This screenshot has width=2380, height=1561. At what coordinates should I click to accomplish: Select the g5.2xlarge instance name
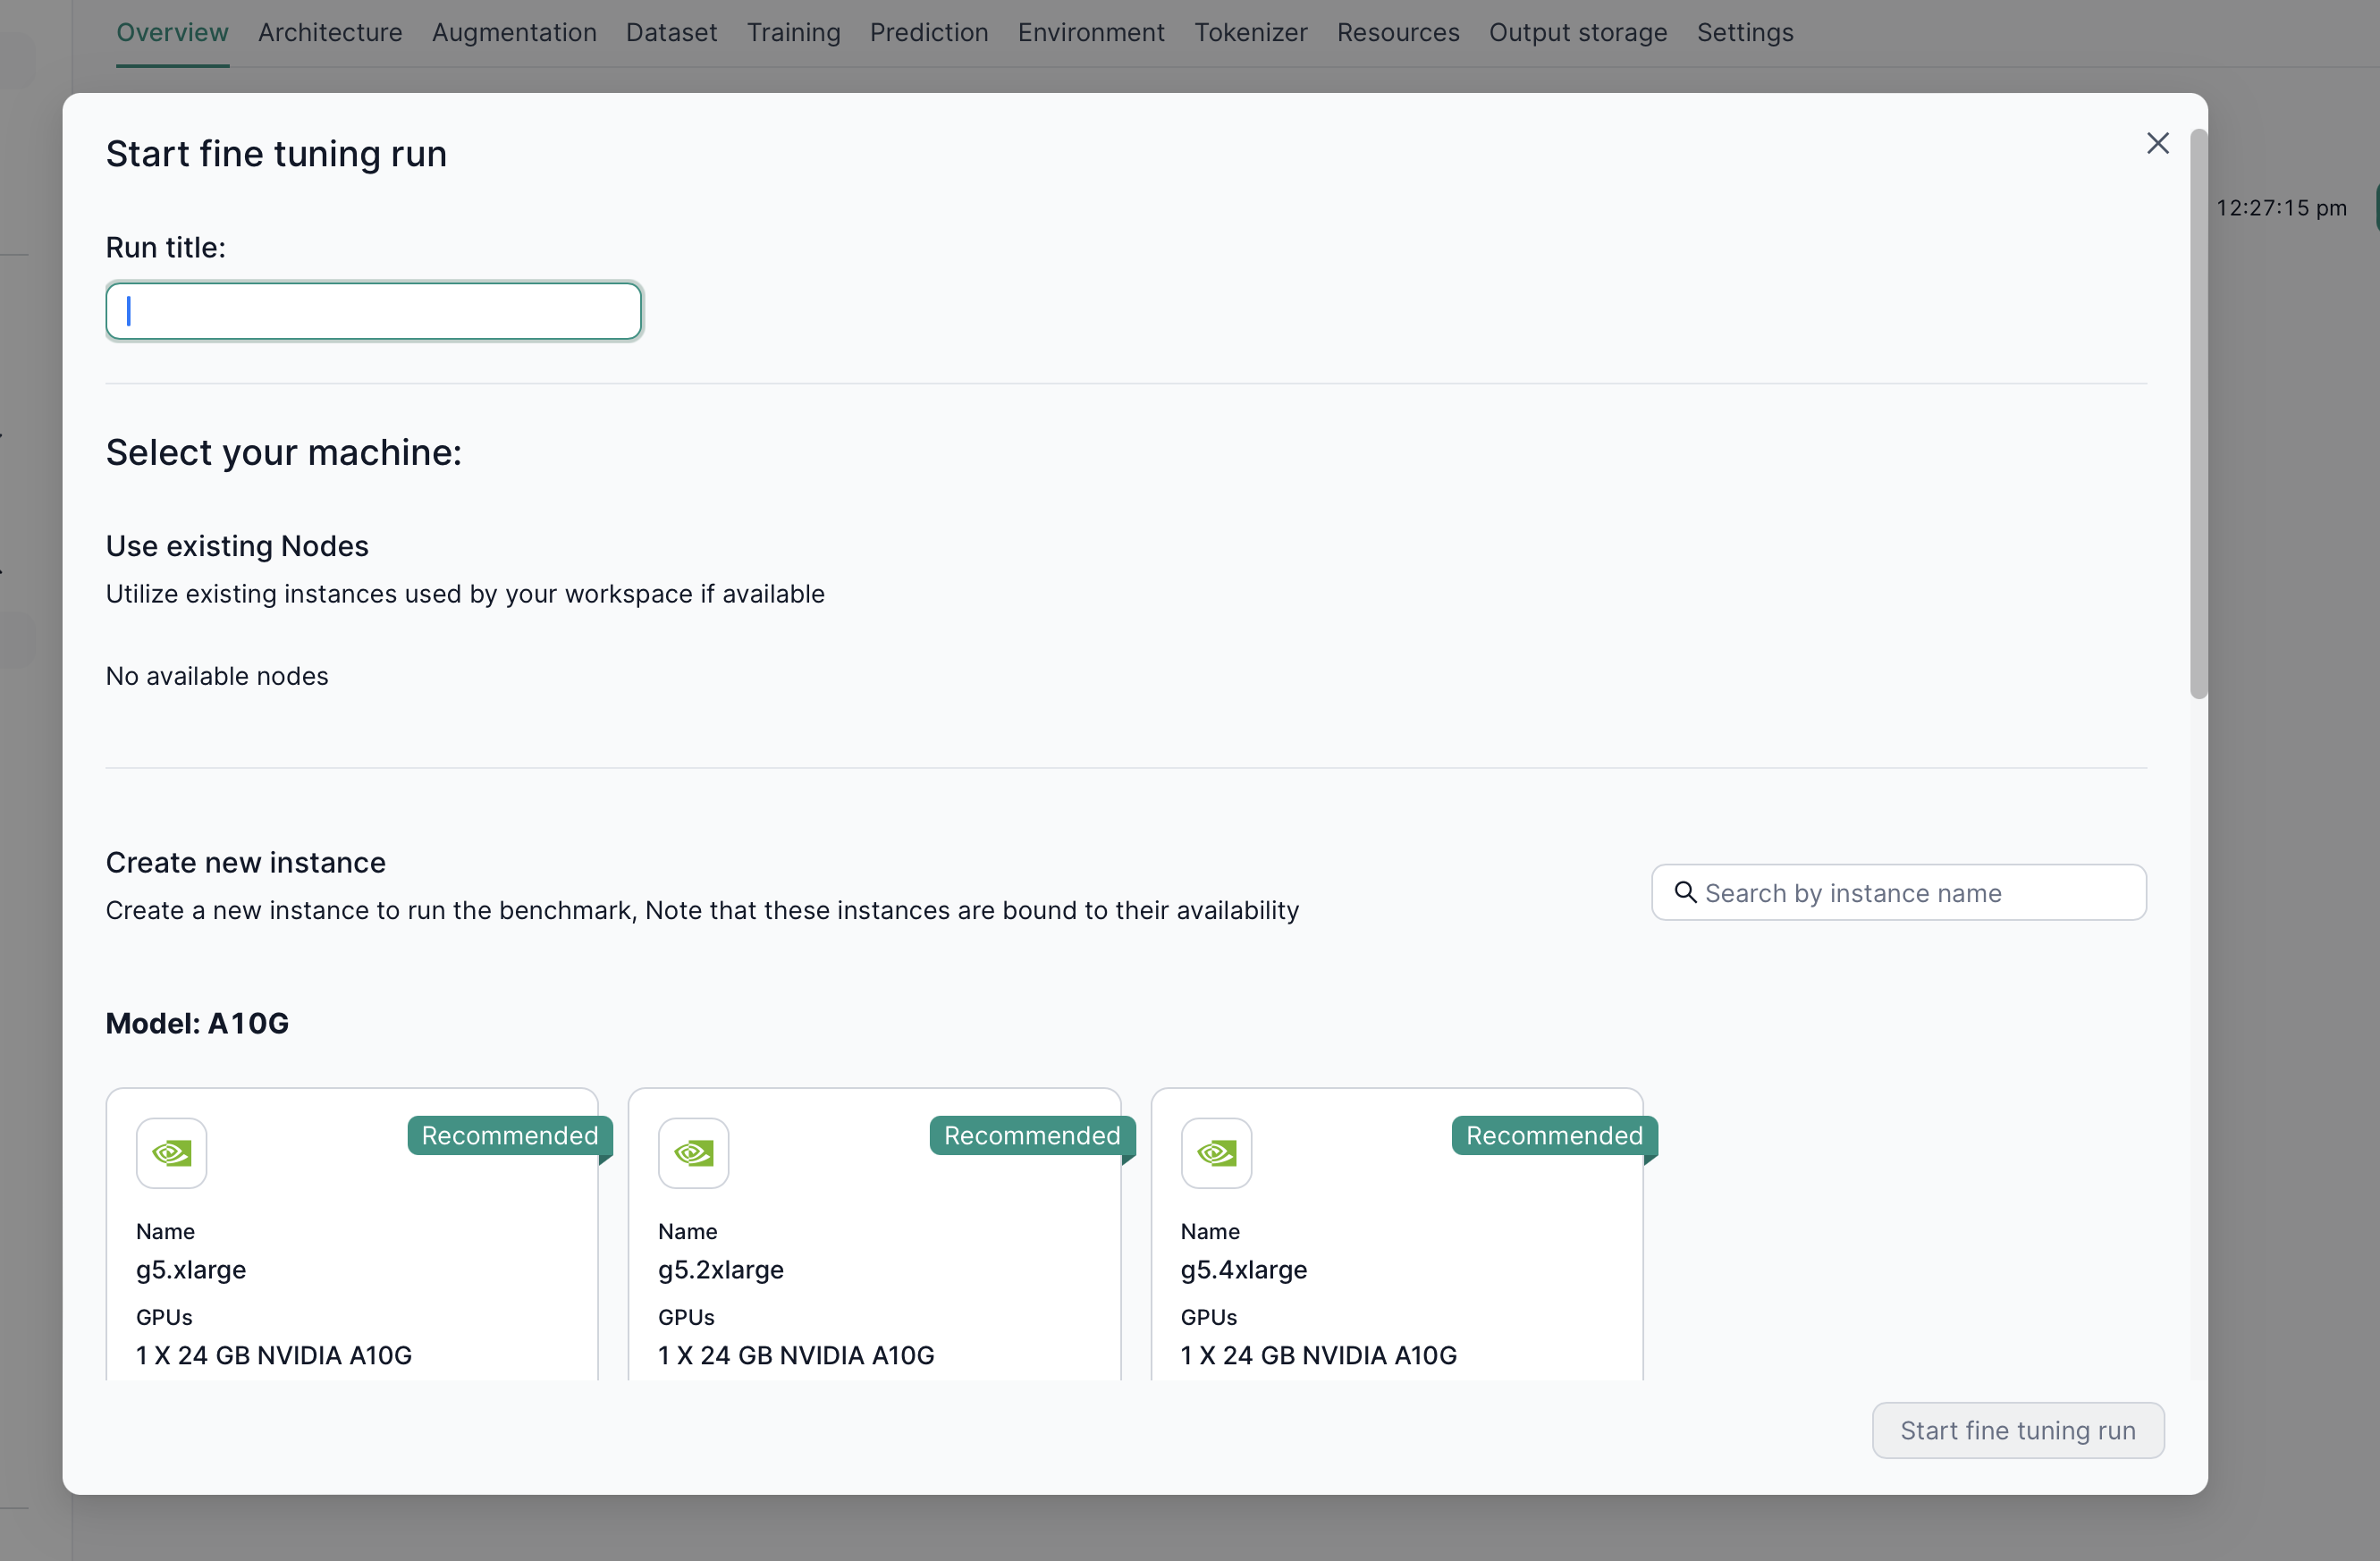pyautogui.click(x=720, y=1269)
